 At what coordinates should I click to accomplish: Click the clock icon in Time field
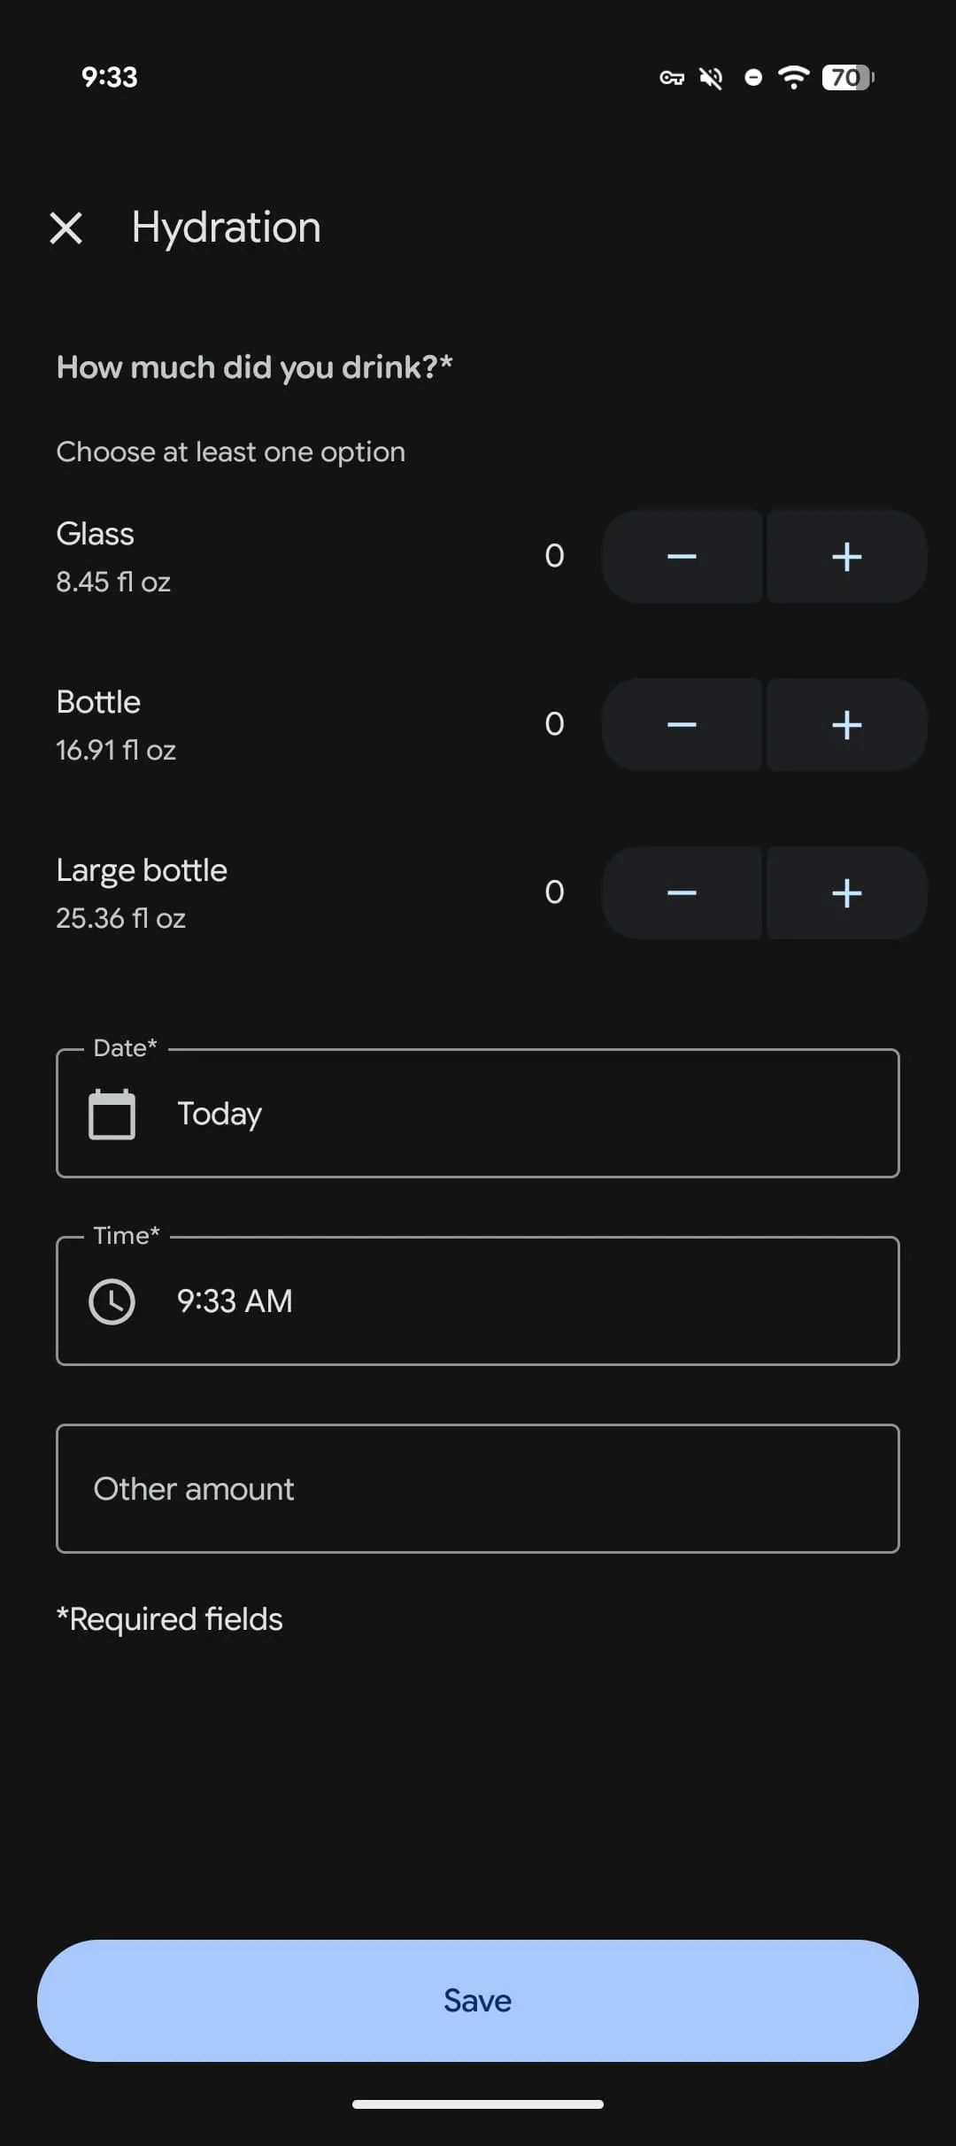[x=112, y=1301]
